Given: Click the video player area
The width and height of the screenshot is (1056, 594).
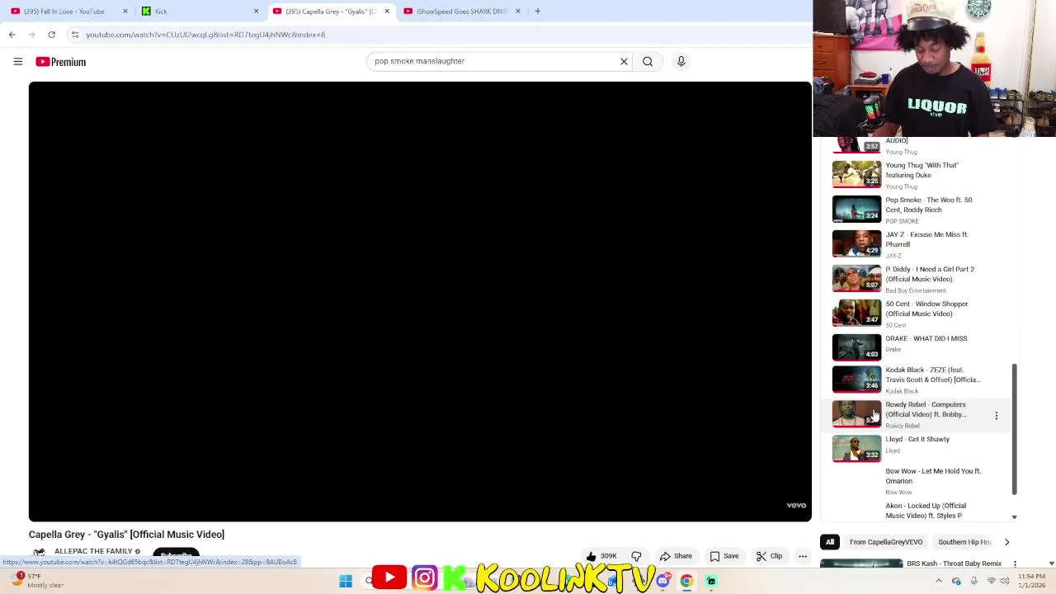Looking at the screenshot, I should point(420,301).
